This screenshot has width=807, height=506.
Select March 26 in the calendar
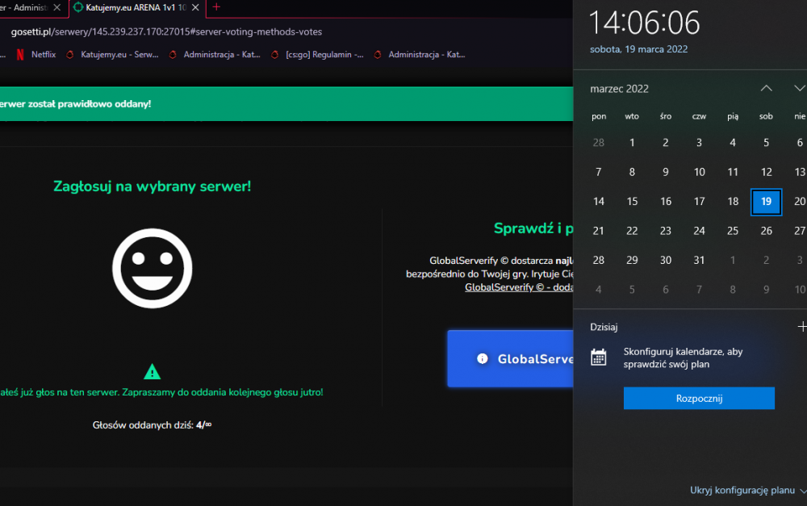pos(767,231)
